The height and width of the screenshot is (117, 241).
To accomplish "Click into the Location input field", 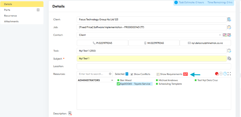I will pos(151,66).
